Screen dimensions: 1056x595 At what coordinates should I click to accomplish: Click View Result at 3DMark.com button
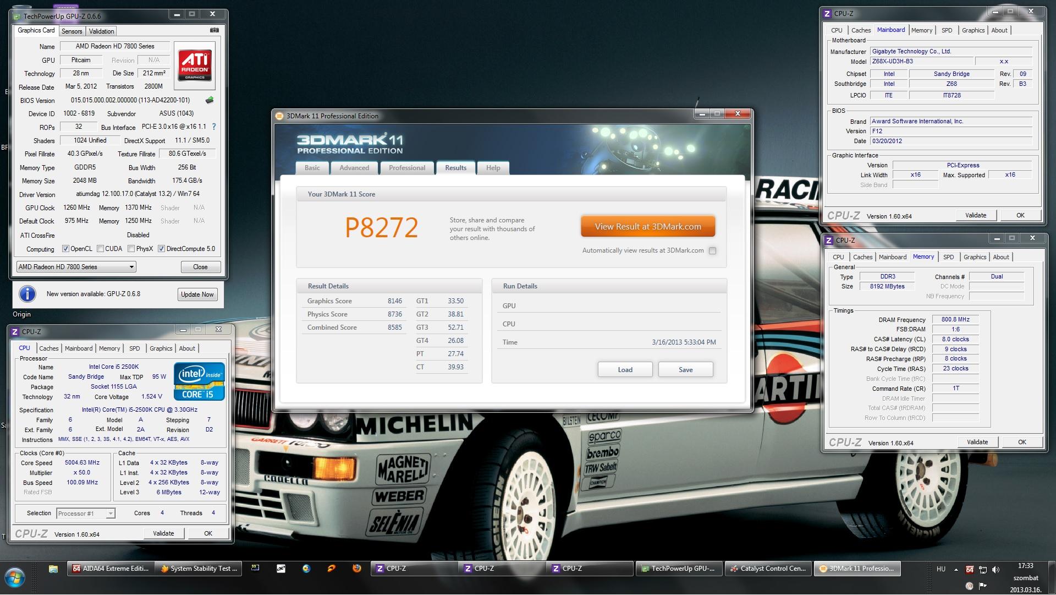[x=647, y=226]
